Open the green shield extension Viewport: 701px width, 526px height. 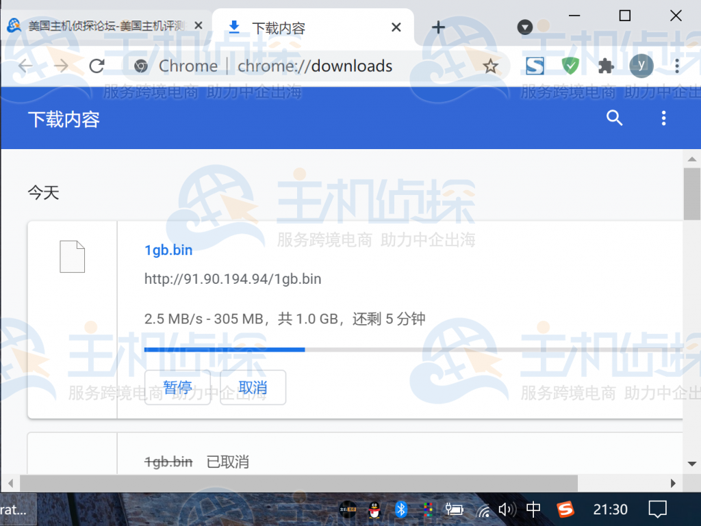pyautogui.click(x=570, y=66)
